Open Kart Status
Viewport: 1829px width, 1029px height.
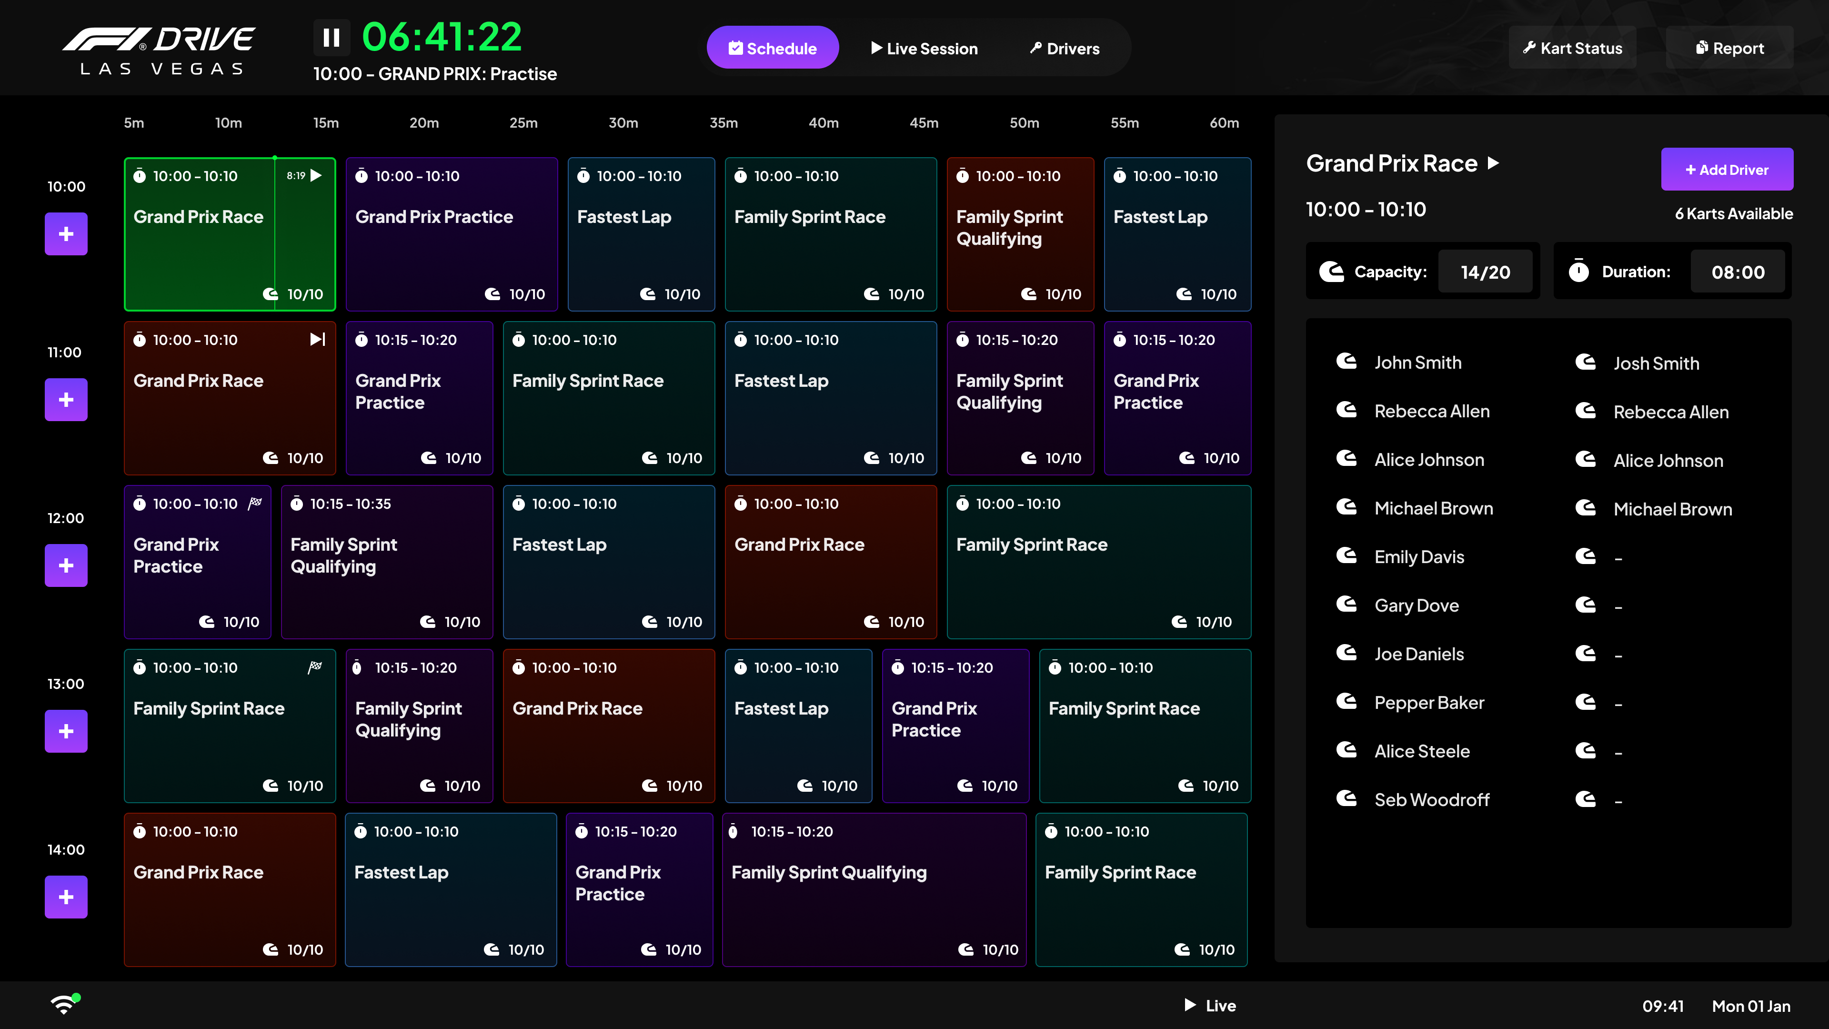click(1572, 48)
